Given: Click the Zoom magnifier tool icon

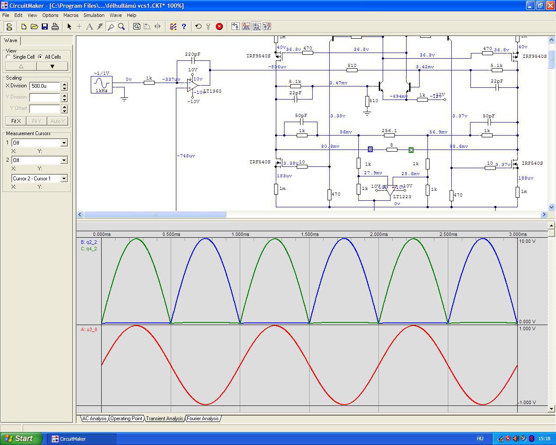Looking at the screenshot, I should point(122,27).
